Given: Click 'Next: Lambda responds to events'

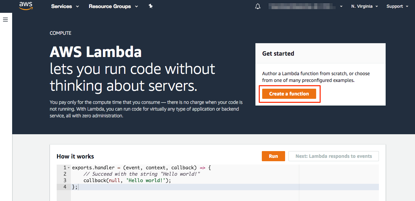Looking at the screenshot, I should (x=333, y=156).
